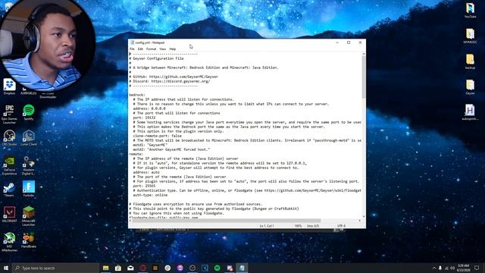Open the Fortnite desktop shortcut

click(29, 189)
